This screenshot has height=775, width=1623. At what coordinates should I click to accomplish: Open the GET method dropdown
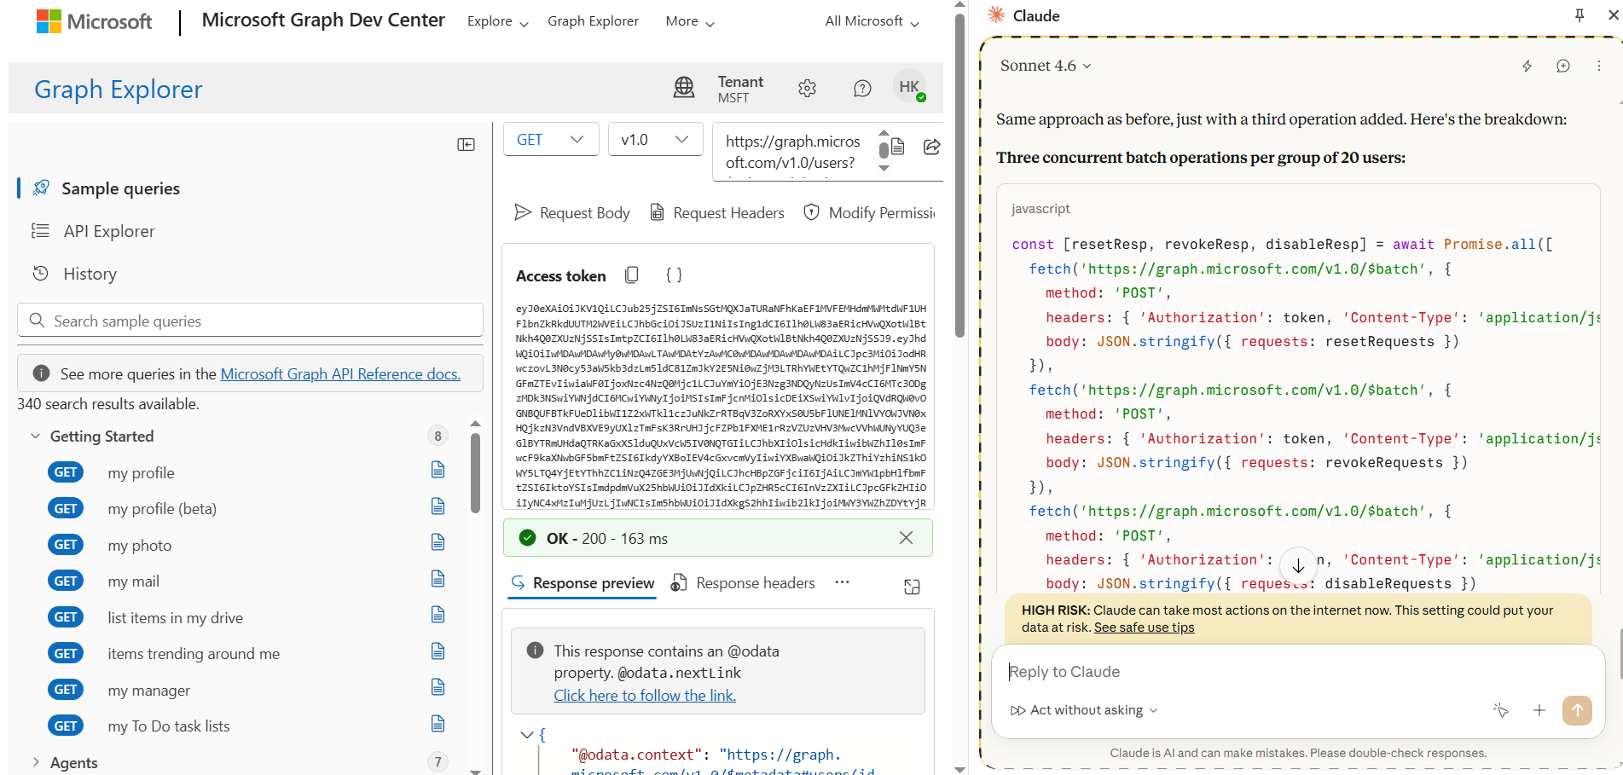point(551,139)
